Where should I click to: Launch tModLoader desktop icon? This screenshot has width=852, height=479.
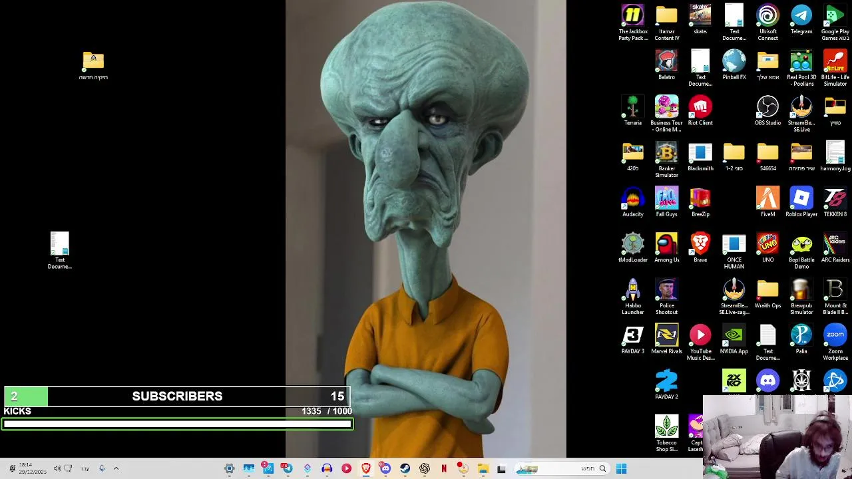coord(633,248)
